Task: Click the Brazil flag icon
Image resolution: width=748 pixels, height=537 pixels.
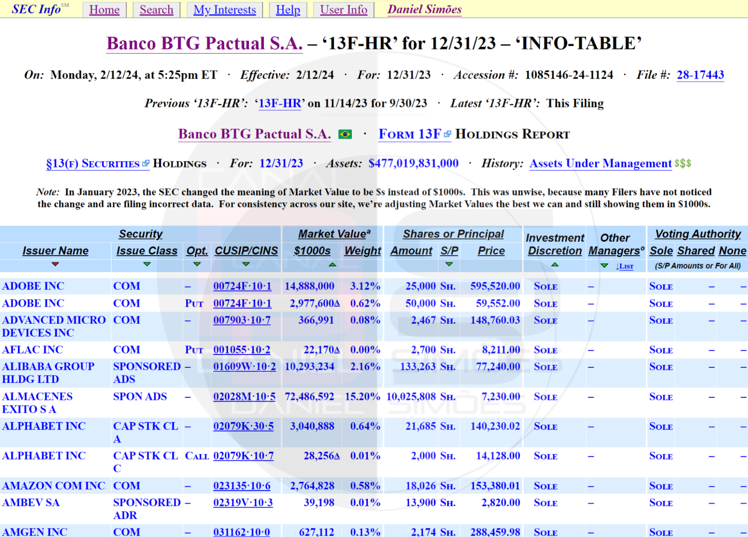Action: (x=345, y=134)
